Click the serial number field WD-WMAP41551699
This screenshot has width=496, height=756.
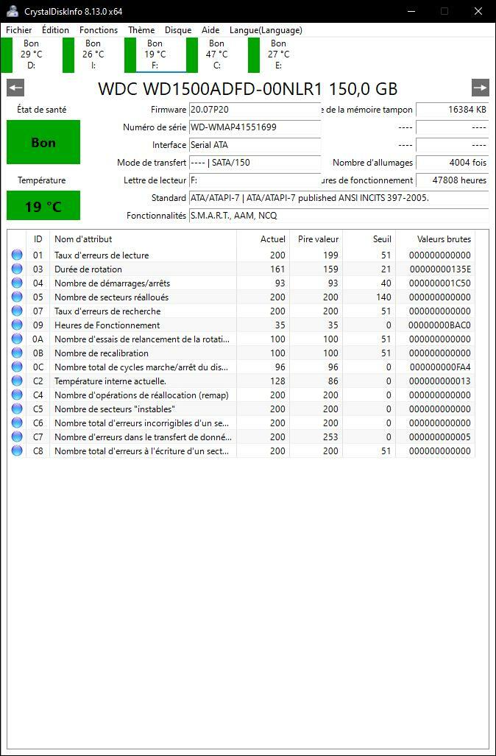click(255, 127)
